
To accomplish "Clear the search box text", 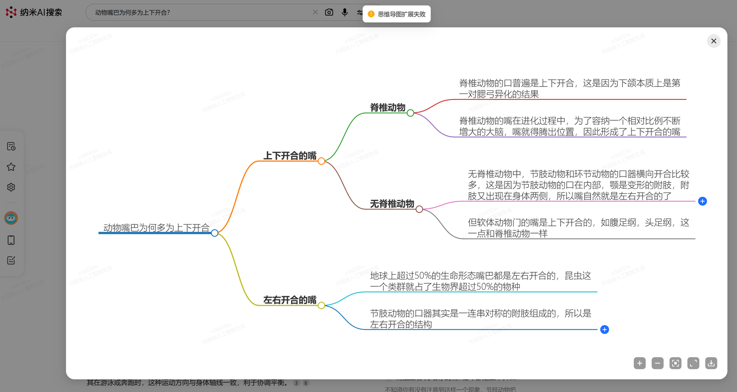I will (x=316, y=12).
